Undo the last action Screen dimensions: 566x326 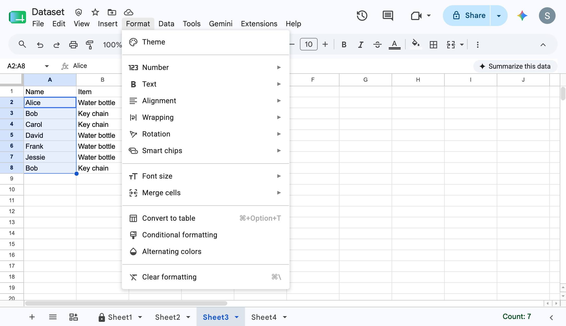(x=40, y=45)
